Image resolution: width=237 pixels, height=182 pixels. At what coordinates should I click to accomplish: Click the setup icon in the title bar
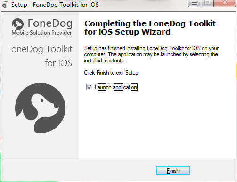click(x=5, y=4)
